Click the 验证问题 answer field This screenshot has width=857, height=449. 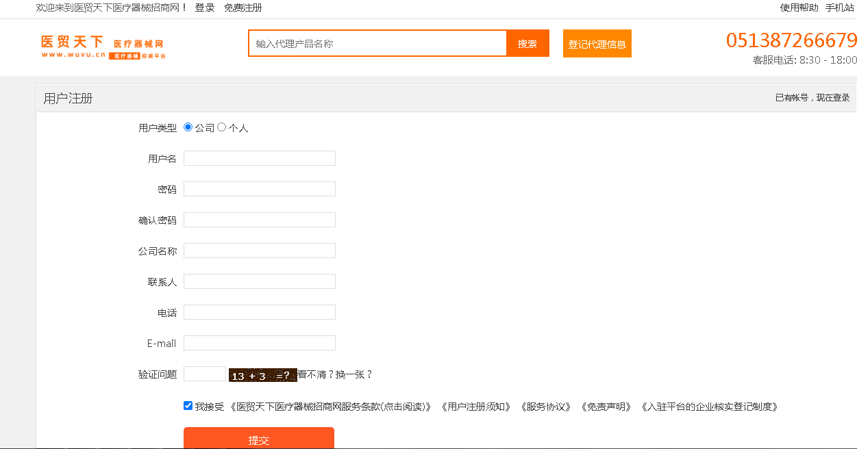click(205, 374)
